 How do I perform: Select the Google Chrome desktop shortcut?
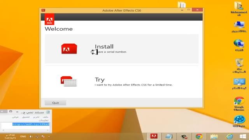239,104
